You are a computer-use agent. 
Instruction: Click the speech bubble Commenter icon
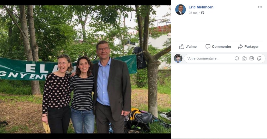click(x=208, y=47)
